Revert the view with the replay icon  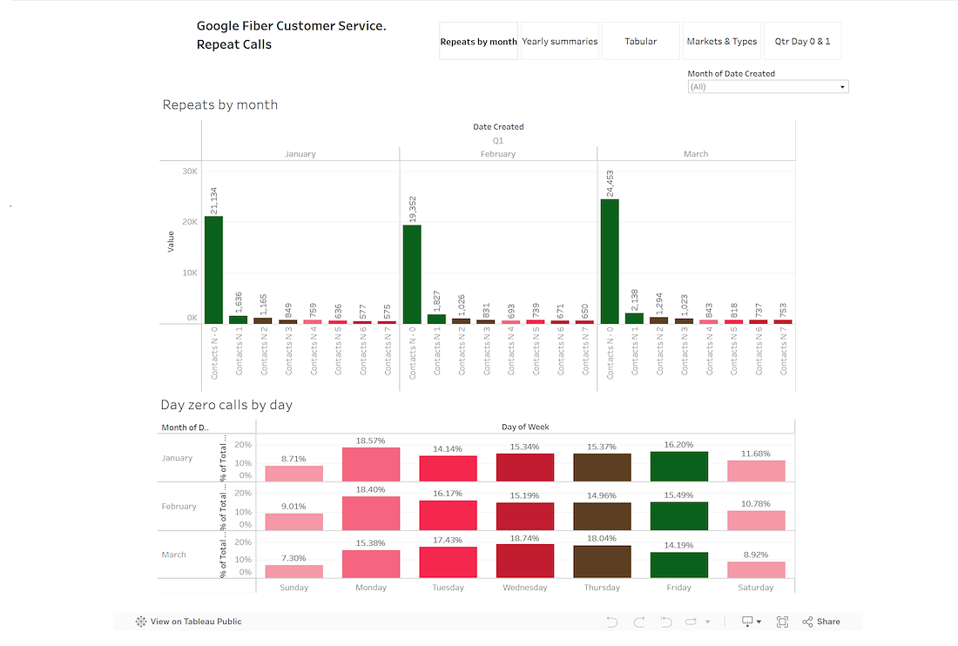pyautogui.click(x=666, y=622)
